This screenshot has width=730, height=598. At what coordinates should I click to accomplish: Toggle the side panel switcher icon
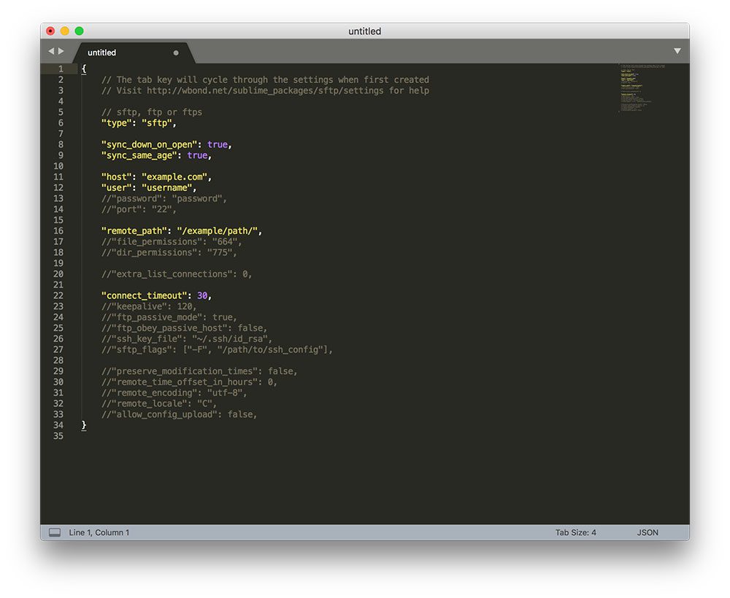55,532
